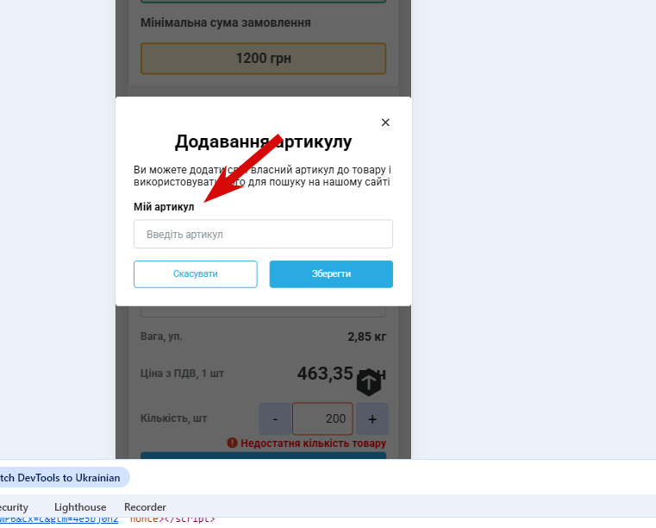Open the Security DevTools tab
656x528 pixels.
point(14,507)
